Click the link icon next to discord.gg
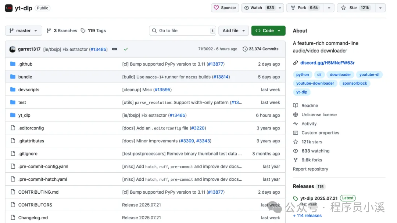Image resolution: width=397 pixels, height=223 pixels. pyautogui.click(x=296, y=63)
